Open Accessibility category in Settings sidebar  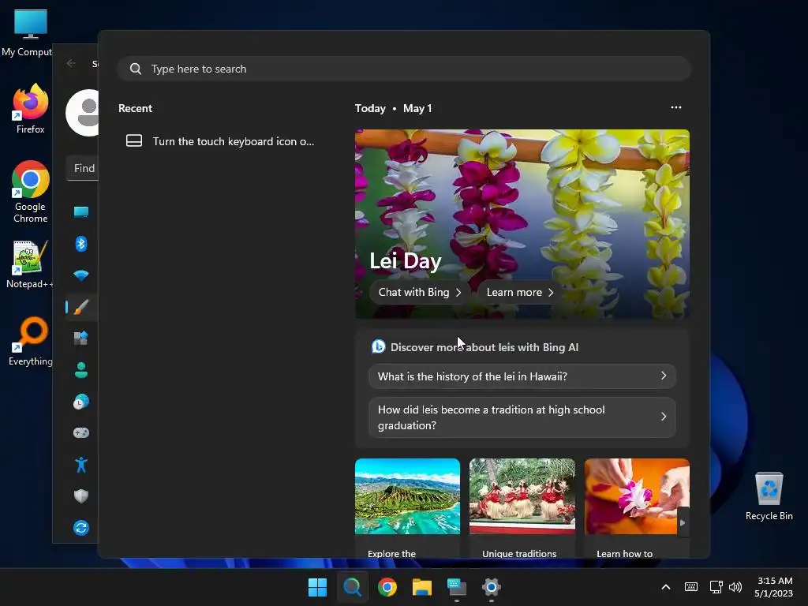[81, 465]
